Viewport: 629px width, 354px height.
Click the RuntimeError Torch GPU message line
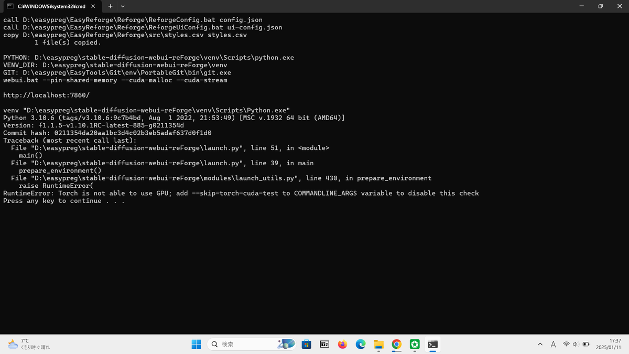coord(241,194)
